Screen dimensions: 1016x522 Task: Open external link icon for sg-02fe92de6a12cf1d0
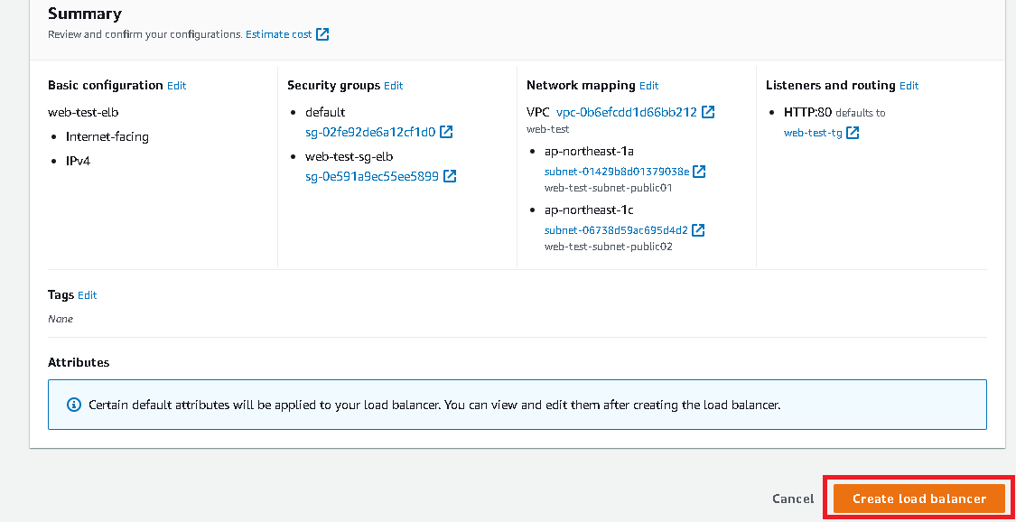coord(446,132)
